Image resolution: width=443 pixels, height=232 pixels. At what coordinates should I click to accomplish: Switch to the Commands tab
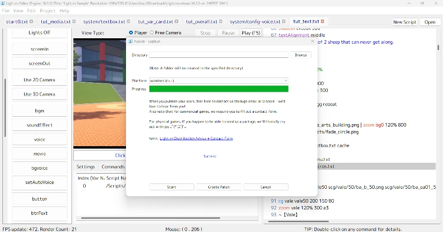(x=113, y=167)
